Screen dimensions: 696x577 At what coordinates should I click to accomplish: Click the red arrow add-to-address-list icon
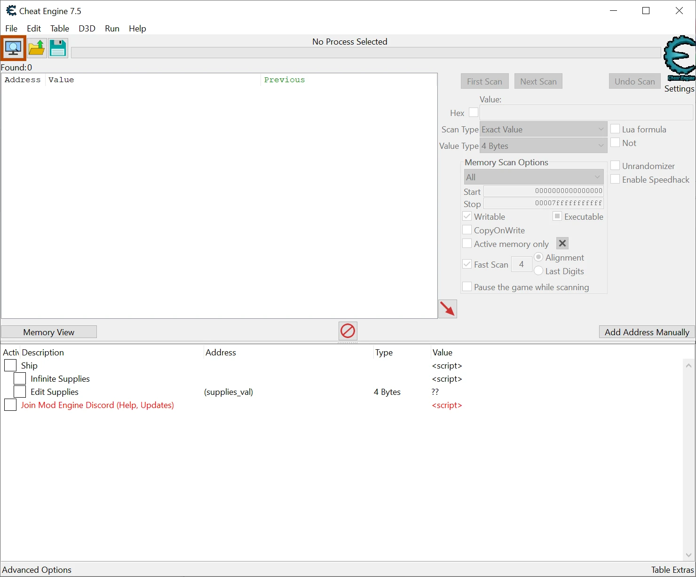click(x=448, y=309)
